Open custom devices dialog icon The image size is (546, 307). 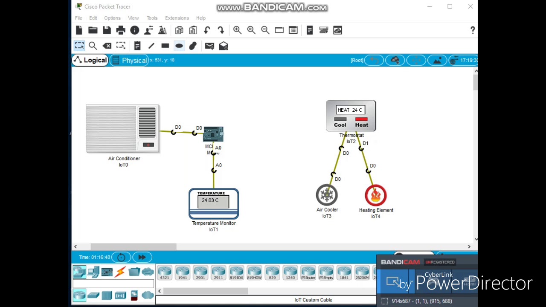[293, 30]
